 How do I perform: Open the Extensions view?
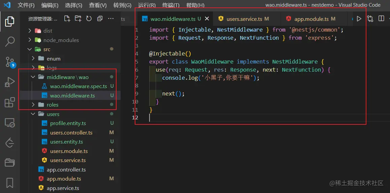(x=10, y=102)
